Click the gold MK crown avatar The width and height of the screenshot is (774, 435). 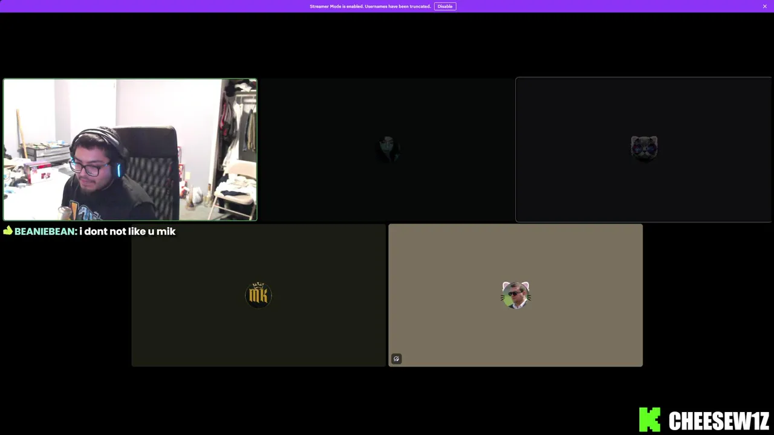click(x=258, y=295)
